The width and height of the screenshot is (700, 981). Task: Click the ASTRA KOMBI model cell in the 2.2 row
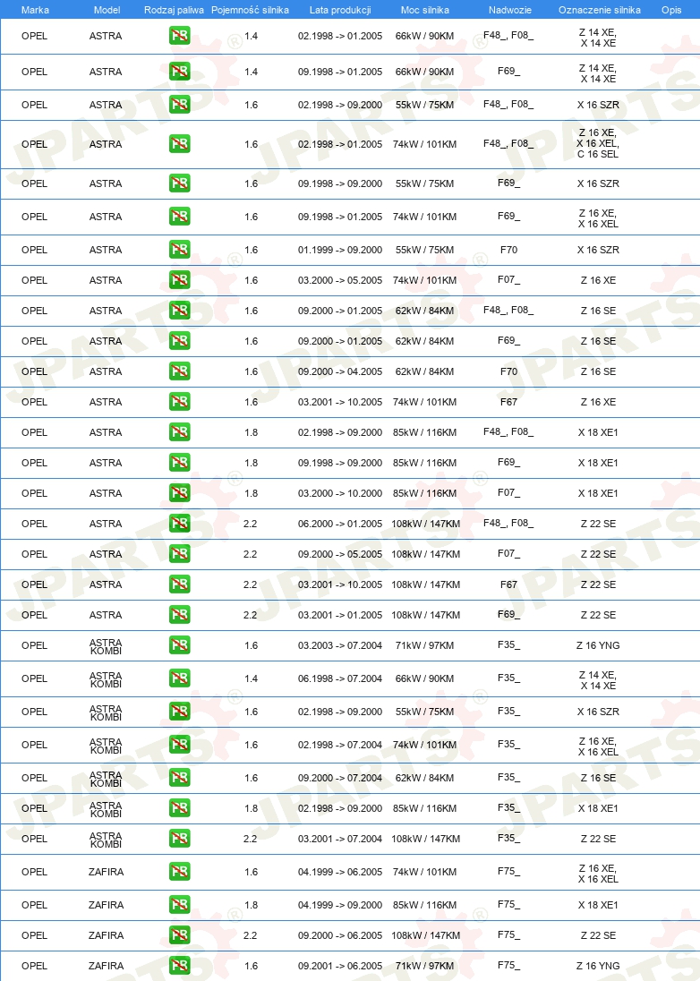tap(106, 840)
